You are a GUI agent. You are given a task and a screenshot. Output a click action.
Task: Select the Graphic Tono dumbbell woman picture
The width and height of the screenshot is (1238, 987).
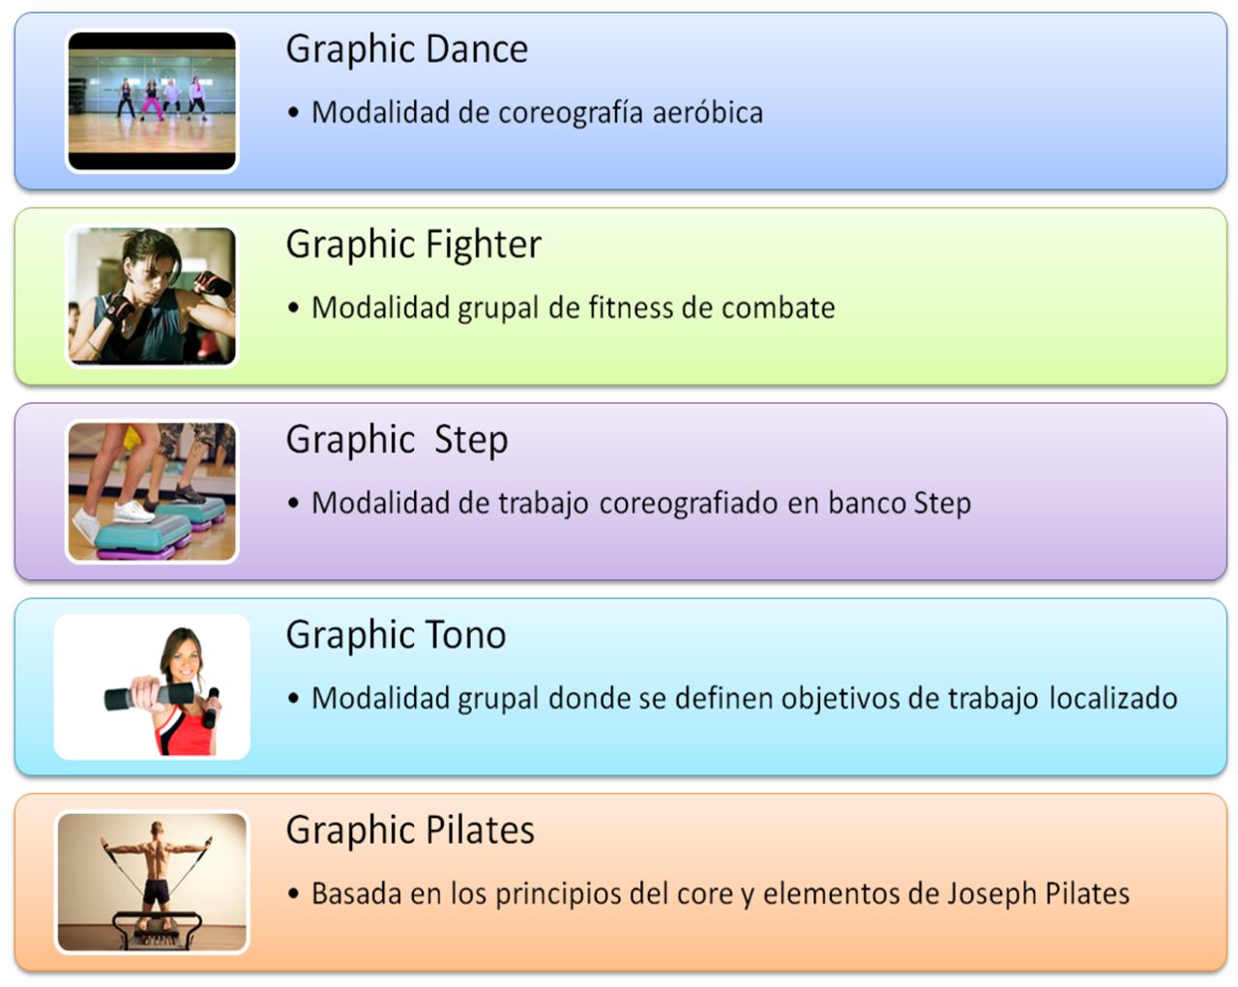(x=152, y=687)
